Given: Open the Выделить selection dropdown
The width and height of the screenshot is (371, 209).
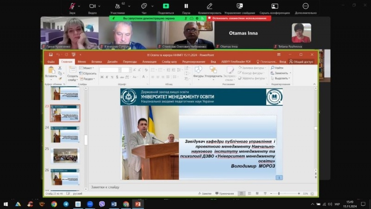Looking at the screenshot, I should pyautogui.click(x=281, y=78).
